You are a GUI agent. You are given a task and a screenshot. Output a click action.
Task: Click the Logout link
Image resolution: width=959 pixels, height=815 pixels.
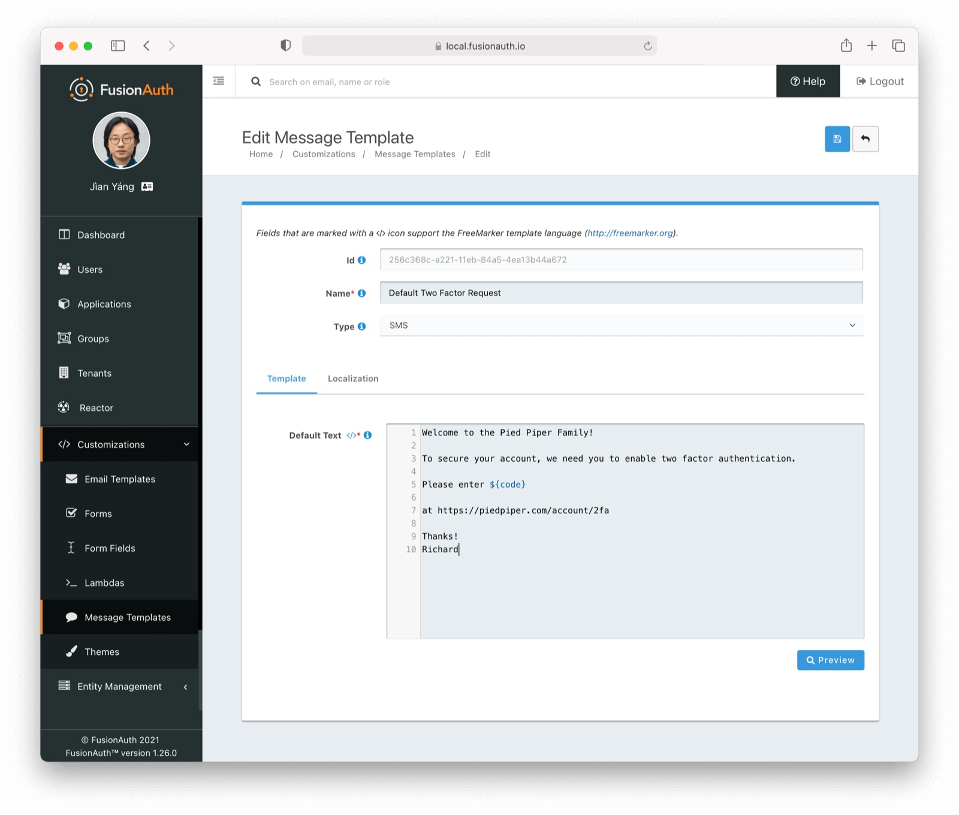(880, 82)
